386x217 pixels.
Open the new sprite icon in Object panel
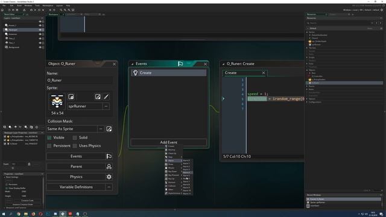(x=71, y=96)
